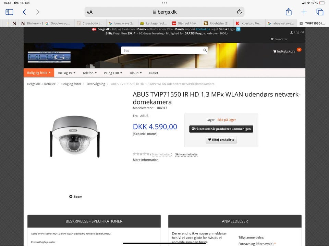
Task: Click the 0 anmeldelser link
Action: click(161, 154)
